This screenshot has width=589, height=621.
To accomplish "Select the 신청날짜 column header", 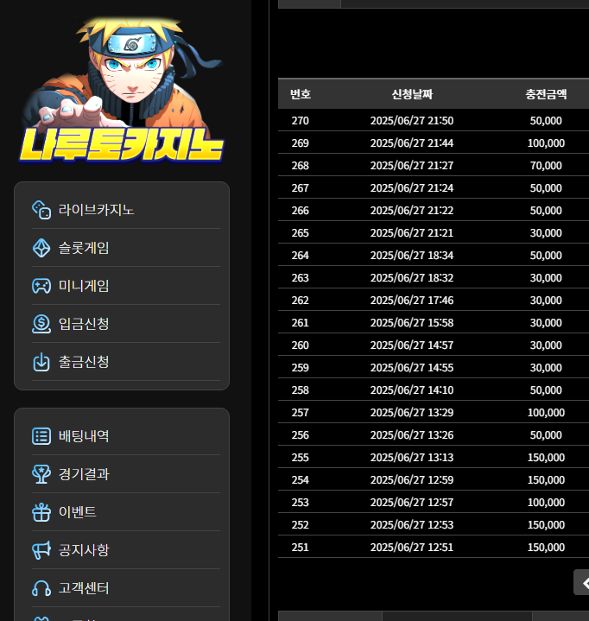I will (411, 94).
